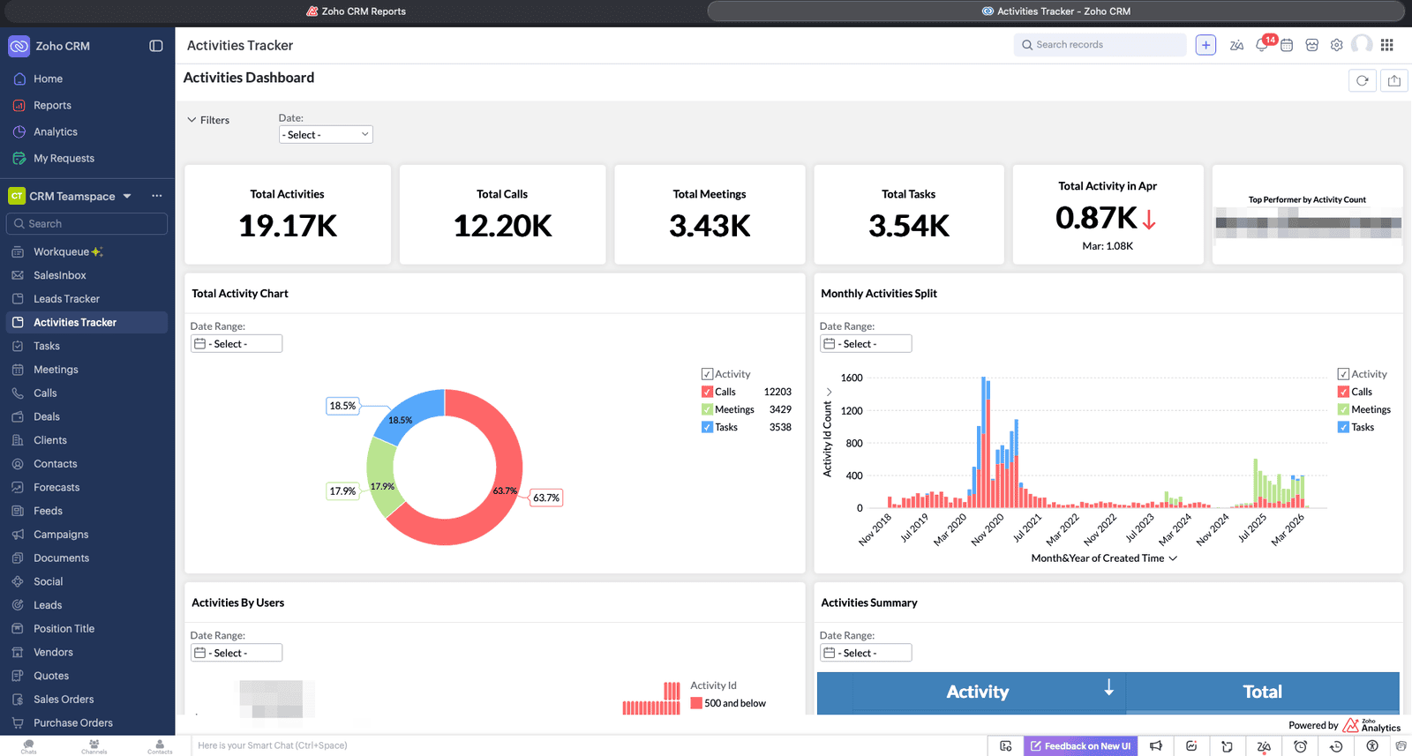Collapse the sidebar with panel toggle icon
Image resolution: width=1412 pixels, height=756 pixels.
tap(156, 46)
